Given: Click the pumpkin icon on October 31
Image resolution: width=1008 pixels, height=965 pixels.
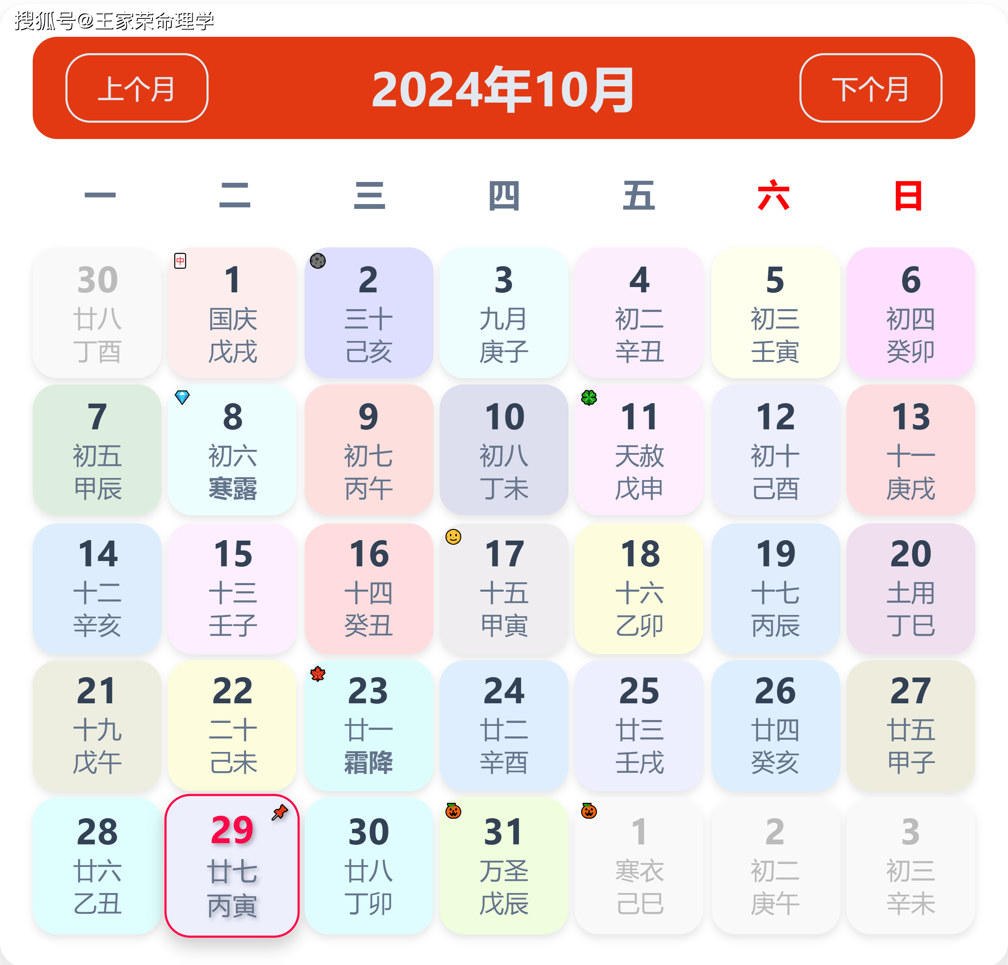Looking at the screenshot, I should [x=453, y=811].
